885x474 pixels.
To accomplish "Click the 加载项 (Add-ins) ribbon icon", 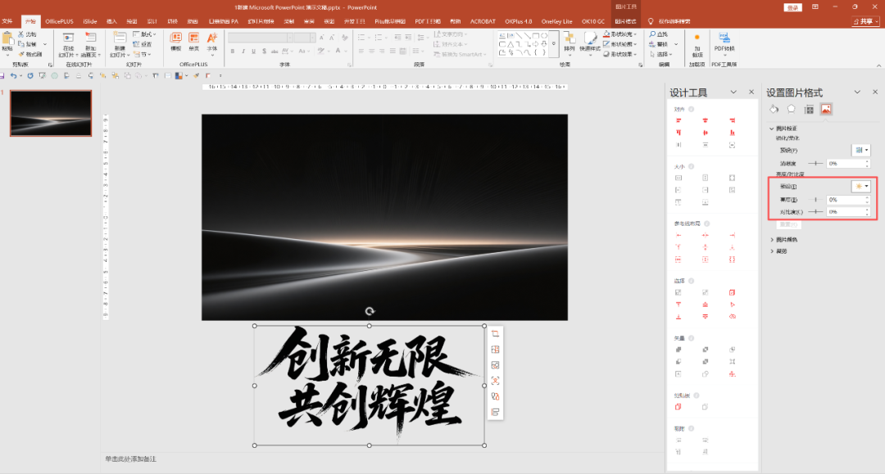I will coord(697,37).
